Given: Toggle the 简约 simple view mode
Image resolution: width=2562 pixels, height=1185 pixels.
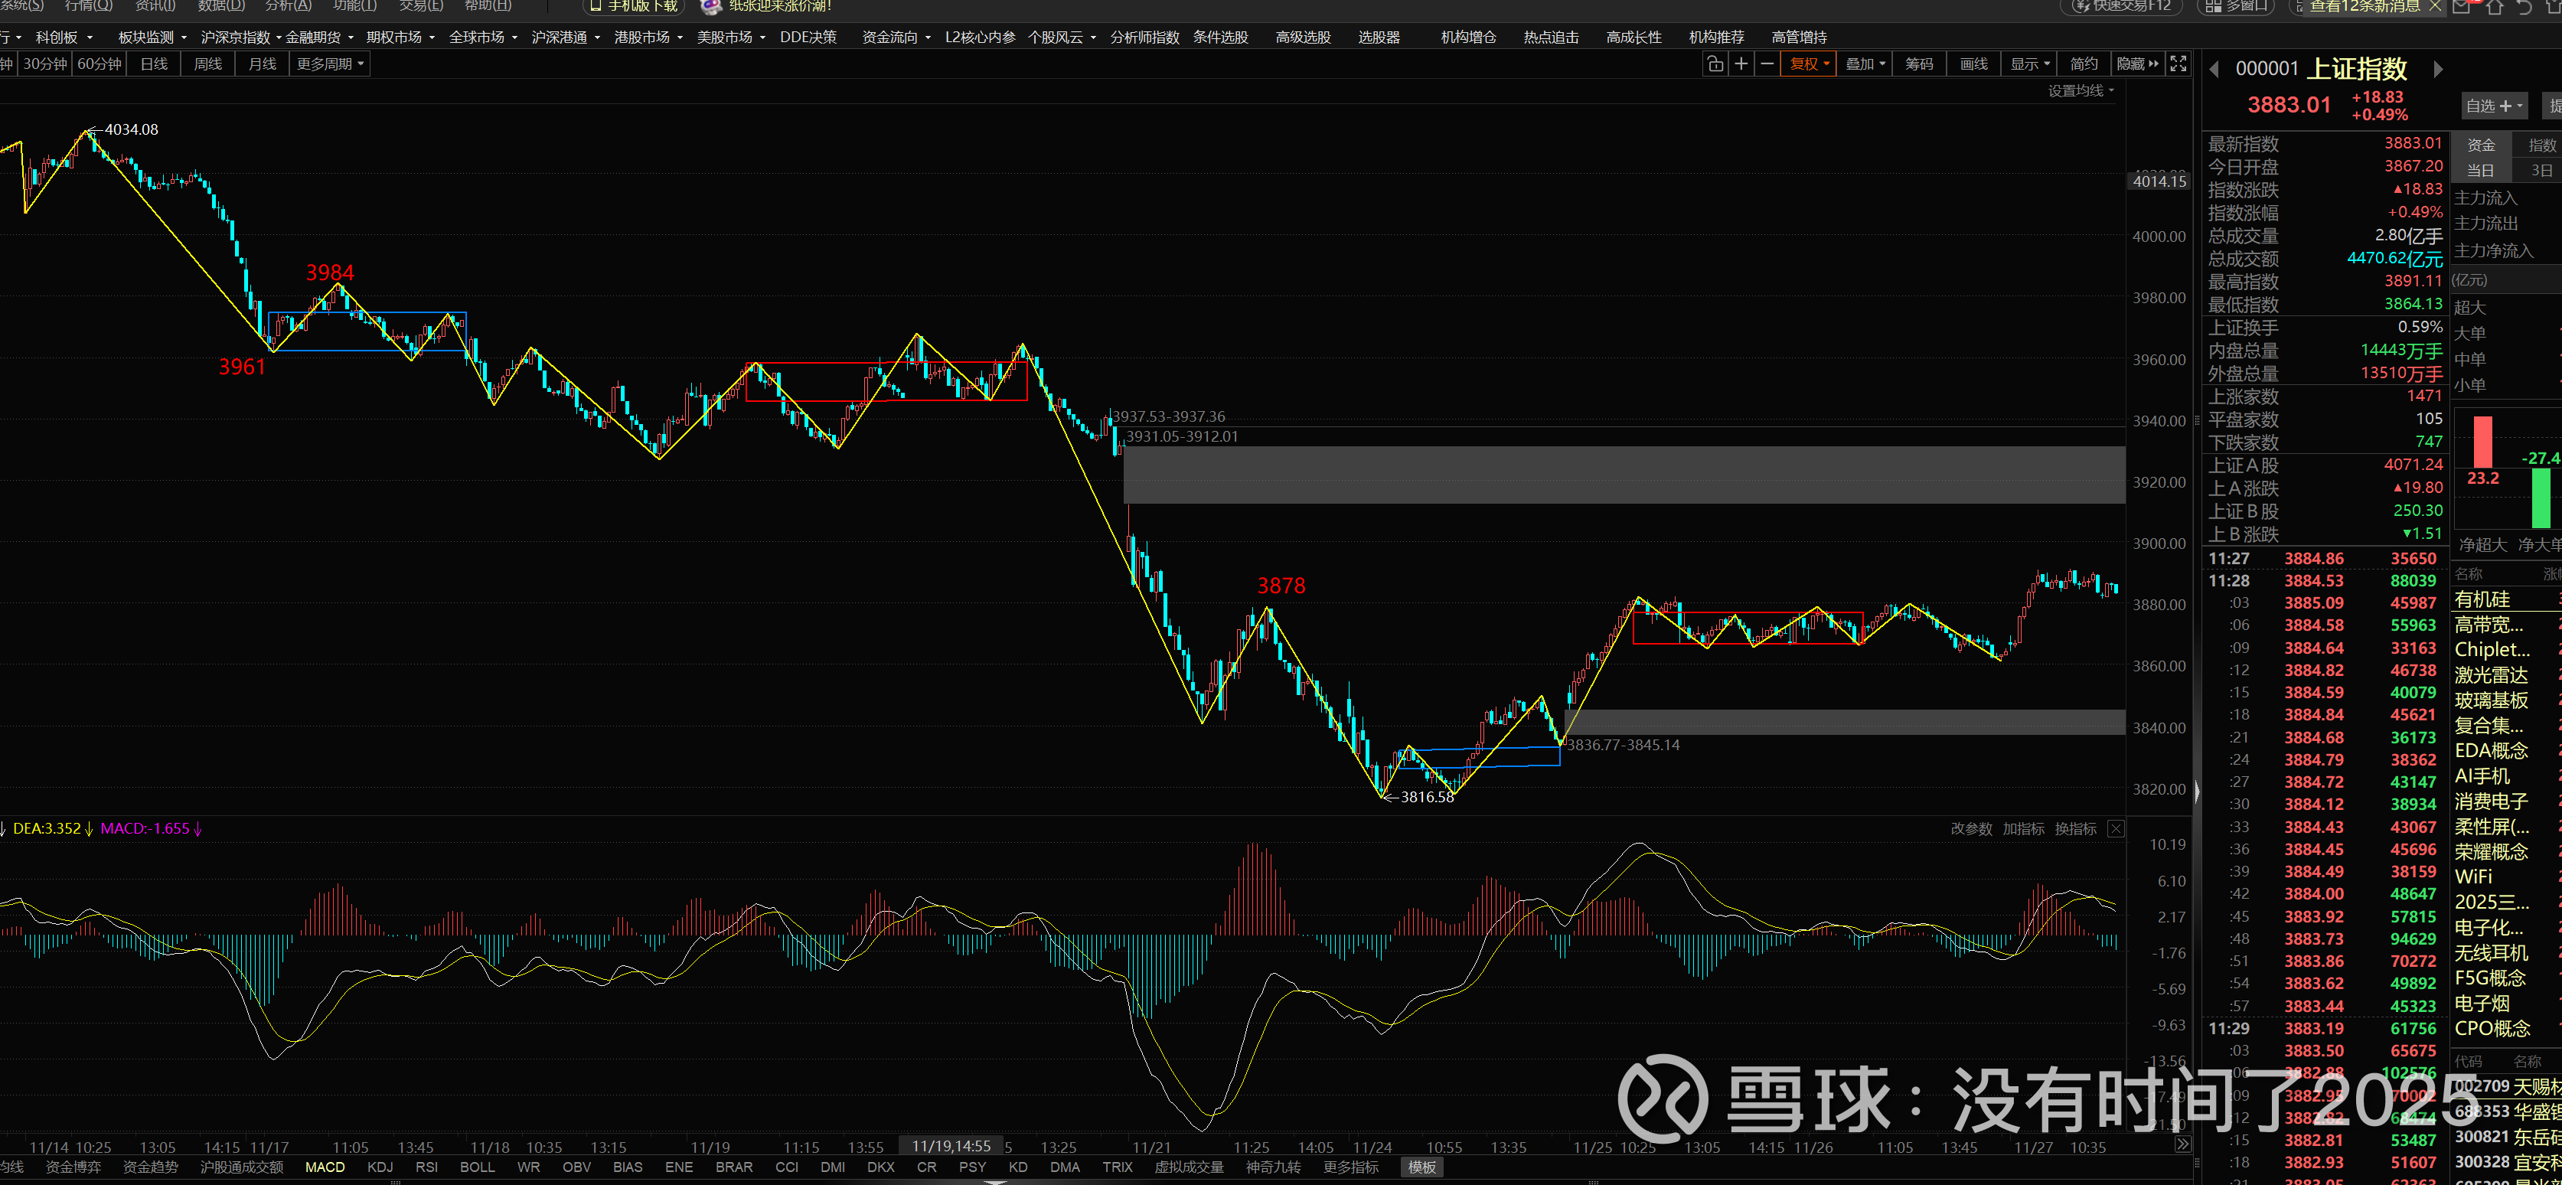Looking at the screenshot, I should [x=2084, y=64].
